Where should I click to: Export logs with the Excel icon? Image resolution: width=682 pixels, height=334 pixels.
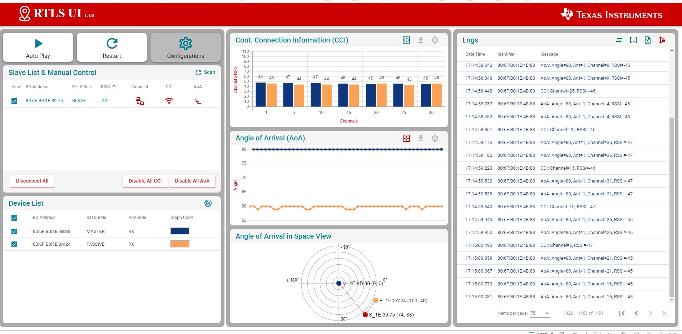click(x=648, y=40)
